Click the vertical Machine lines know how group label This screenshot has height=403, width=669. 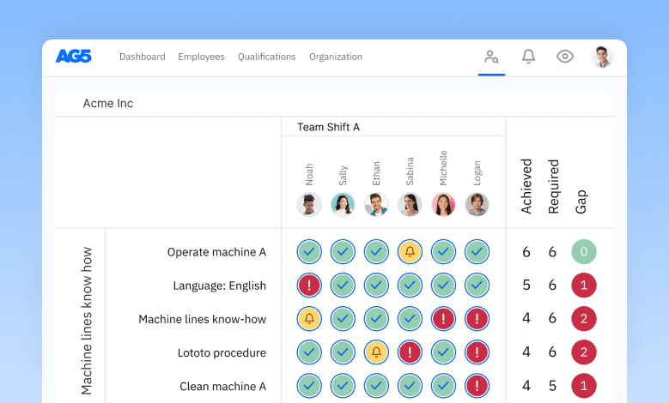point(87,321)
